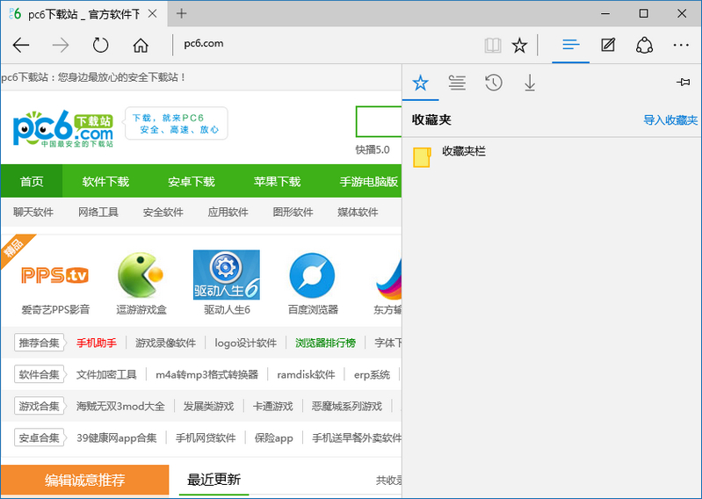Open the more actions ellipsis menu
Screen dimensions: 702x499
681,45
